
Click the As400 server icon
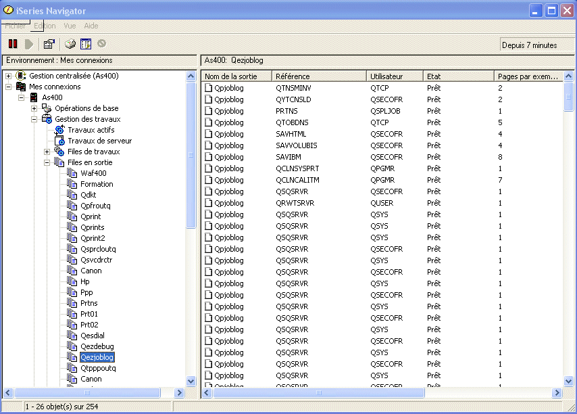coord(34,97)
